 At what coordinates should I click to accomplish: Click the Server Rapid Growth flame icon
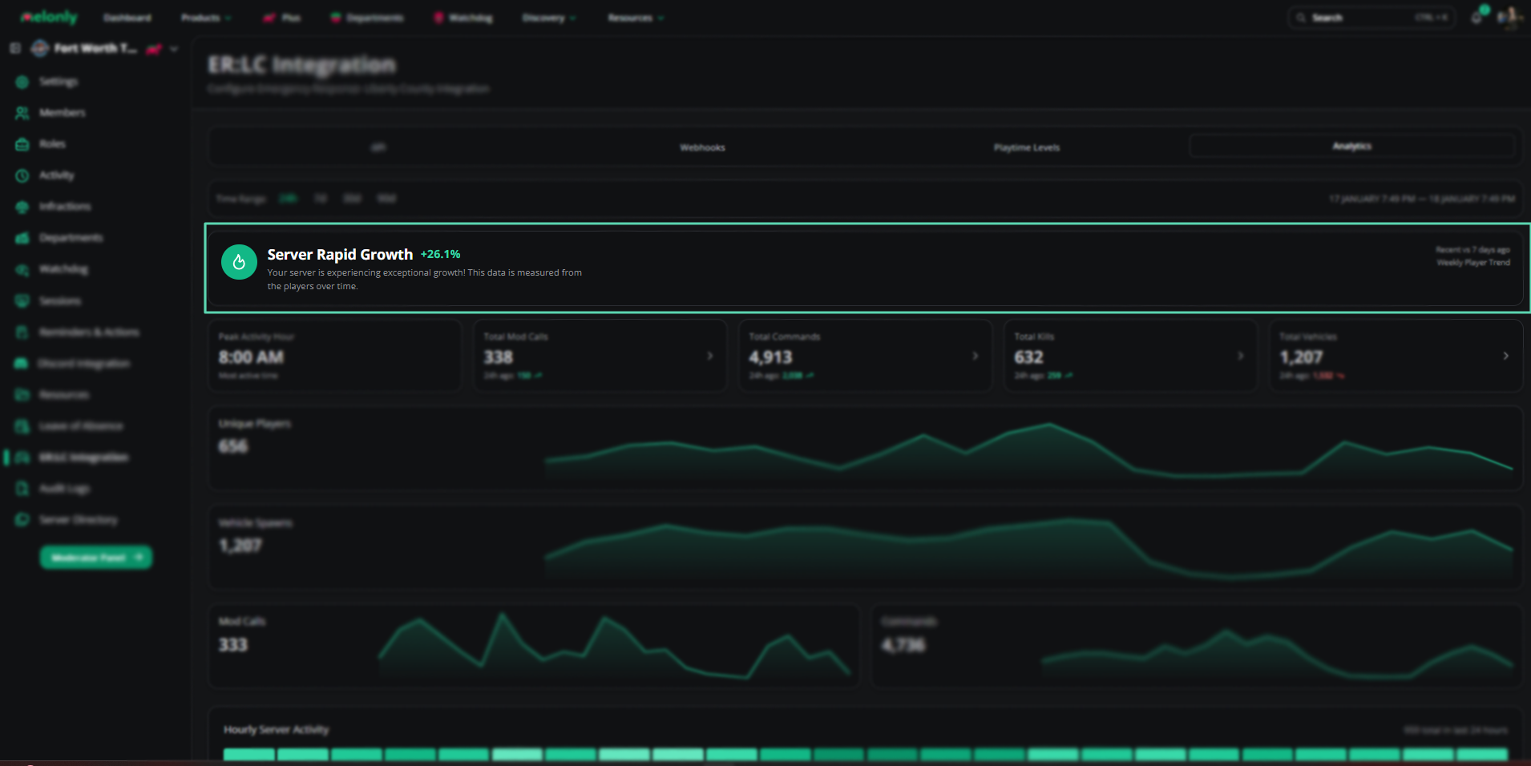coord(239,262)
